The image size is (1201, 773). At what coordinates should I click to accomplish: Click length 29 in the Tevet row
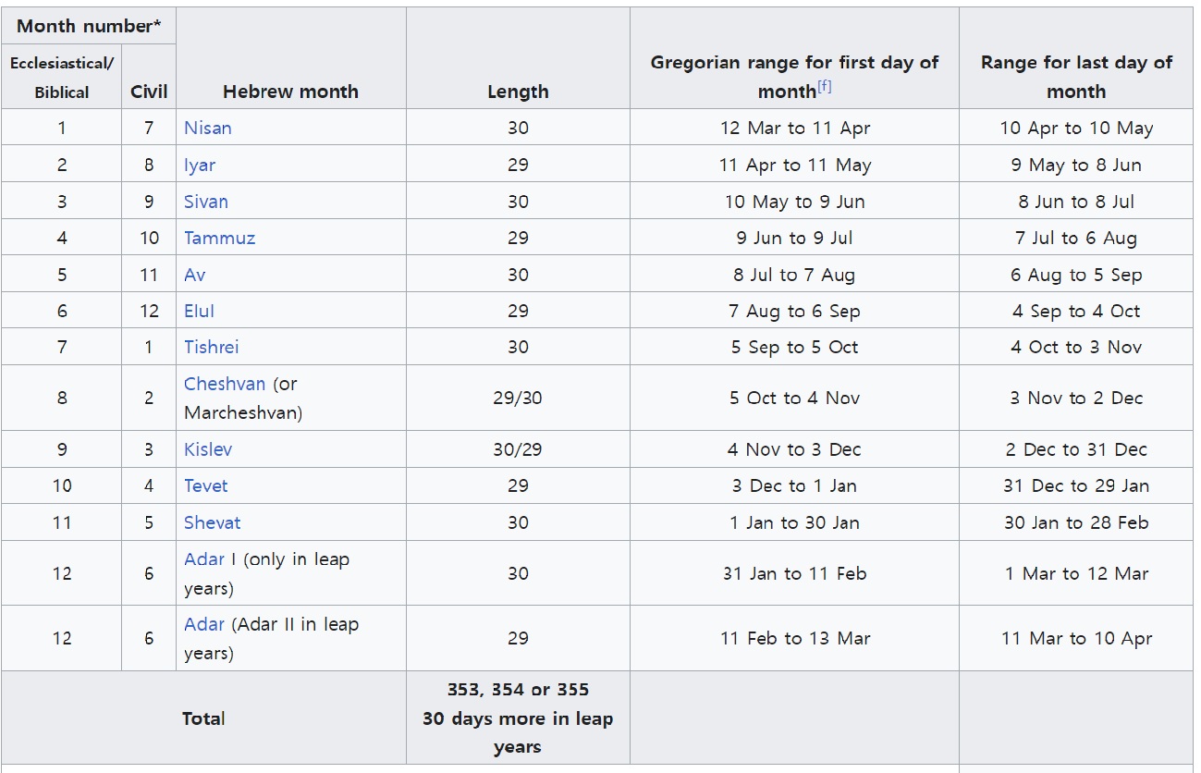(x=518, y=485)
